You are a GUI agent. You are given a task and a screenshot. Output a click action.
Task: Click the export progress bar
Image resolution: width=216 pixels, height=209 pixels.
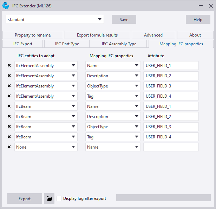[x=163, y=198]
